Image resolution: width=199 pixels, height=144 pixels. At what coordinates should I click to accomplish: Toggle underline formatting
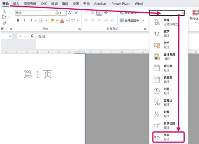[31, 20]
